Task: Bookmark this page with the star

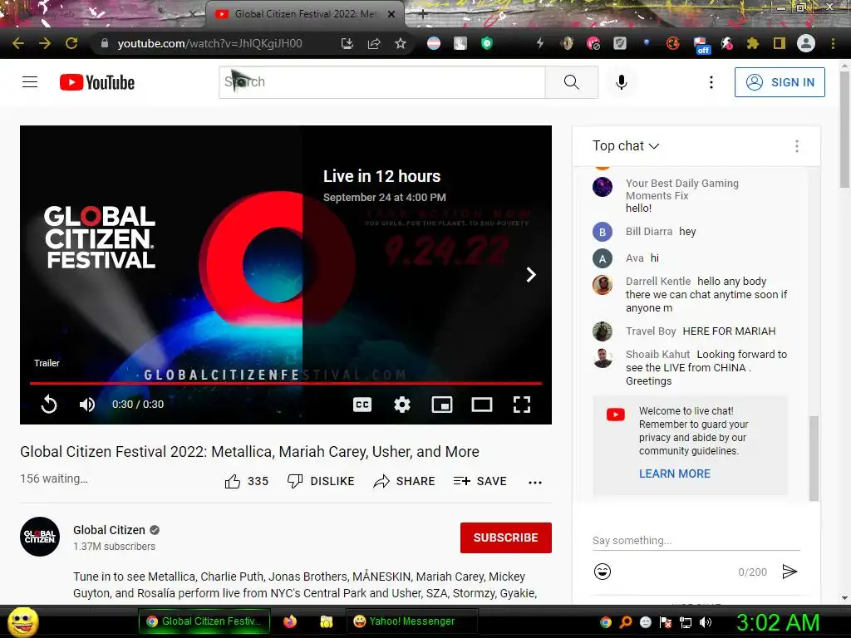Action: point(401,43)
